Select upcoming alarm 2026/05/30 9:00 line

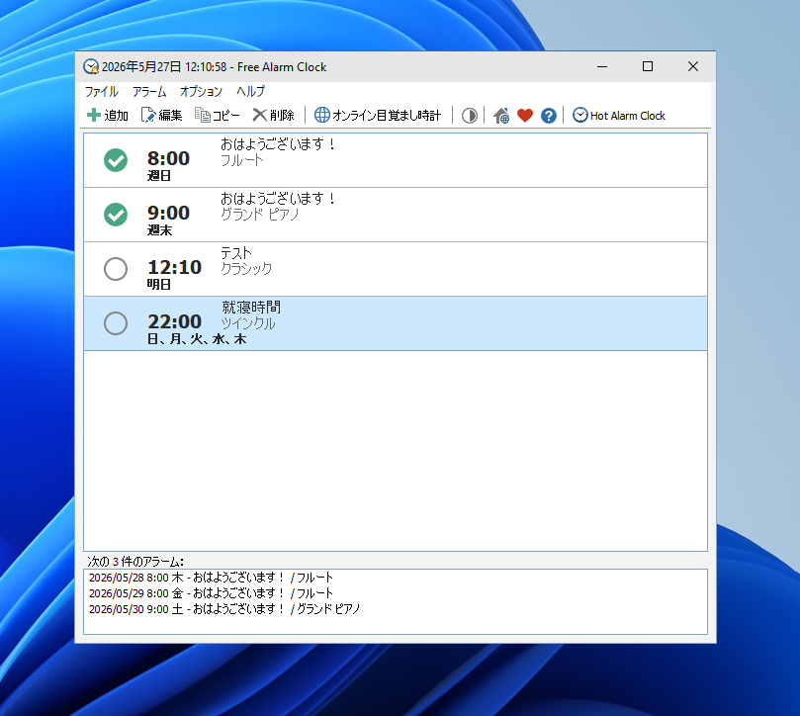pyautogui.click(x=224, y=609)
